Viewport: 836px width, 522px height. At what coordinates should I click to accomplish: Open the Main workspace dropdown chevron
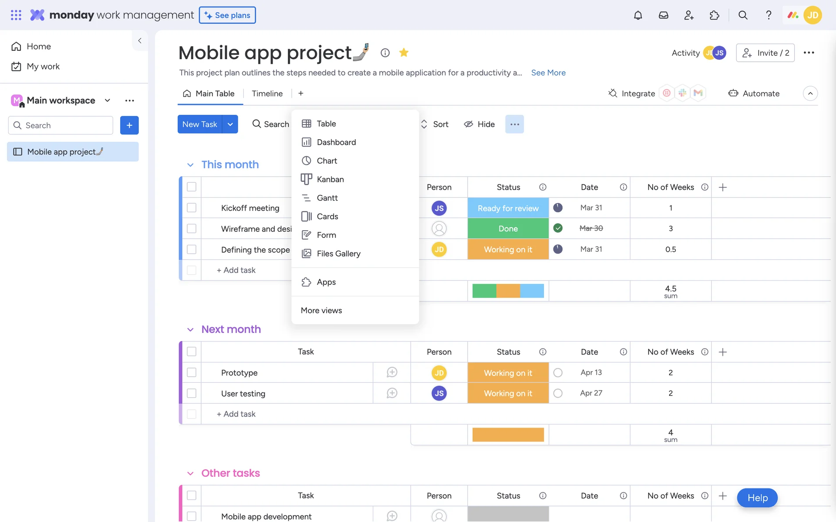[108, 100]
